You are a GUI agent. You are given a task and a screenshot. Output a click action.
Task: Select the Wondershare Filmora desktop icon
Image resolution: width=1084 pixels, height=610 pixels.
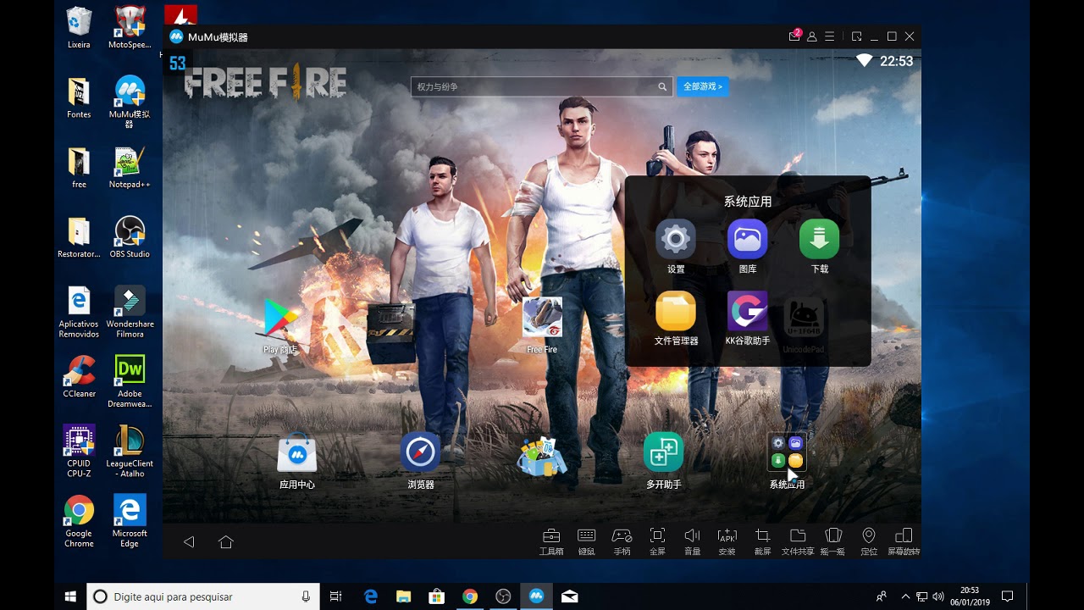pyautogui.click(x=130, y=312)
